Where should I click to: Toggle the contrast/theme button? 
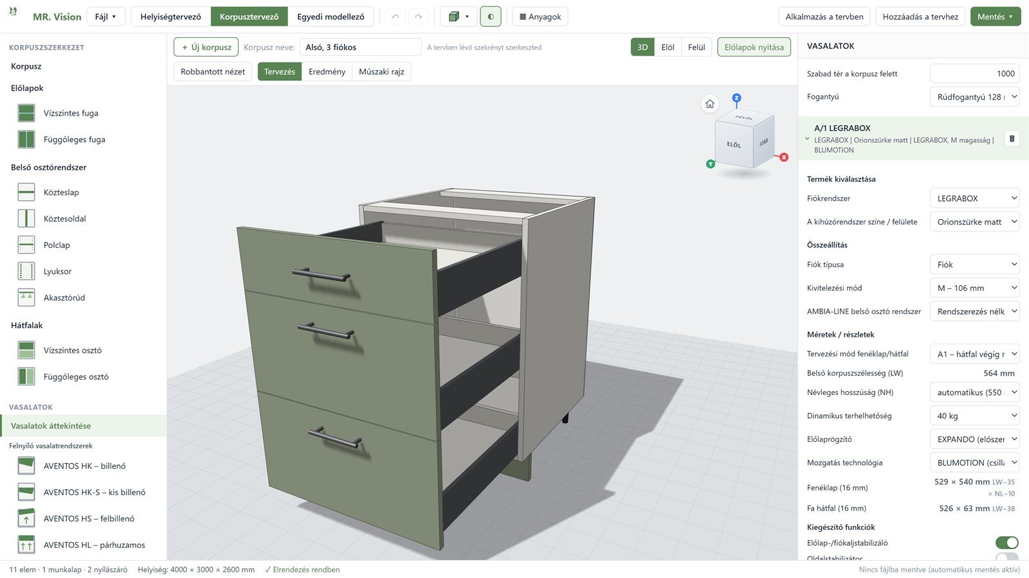click(491, 17)
